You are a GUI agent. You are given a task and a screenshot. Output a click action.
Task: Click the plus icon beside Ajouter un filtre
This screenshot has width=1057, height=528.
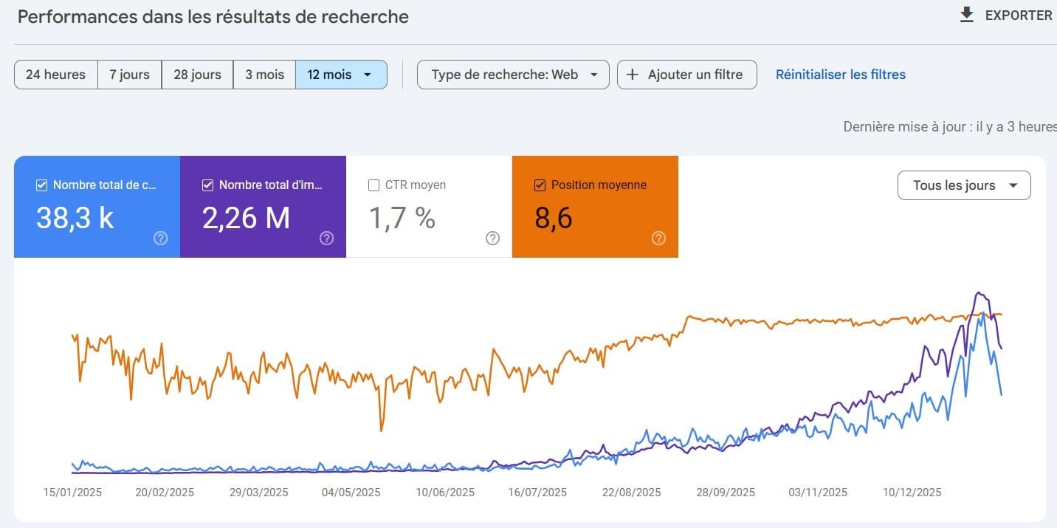click(632, 74)
